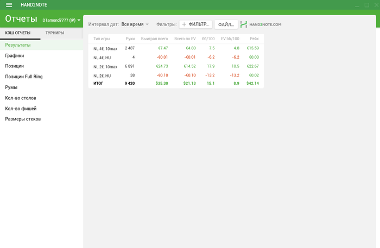Viewport: 380px width, 248px height.
Task: Sort by the Всего по EV column header
Action: click(x=185, y=39)
